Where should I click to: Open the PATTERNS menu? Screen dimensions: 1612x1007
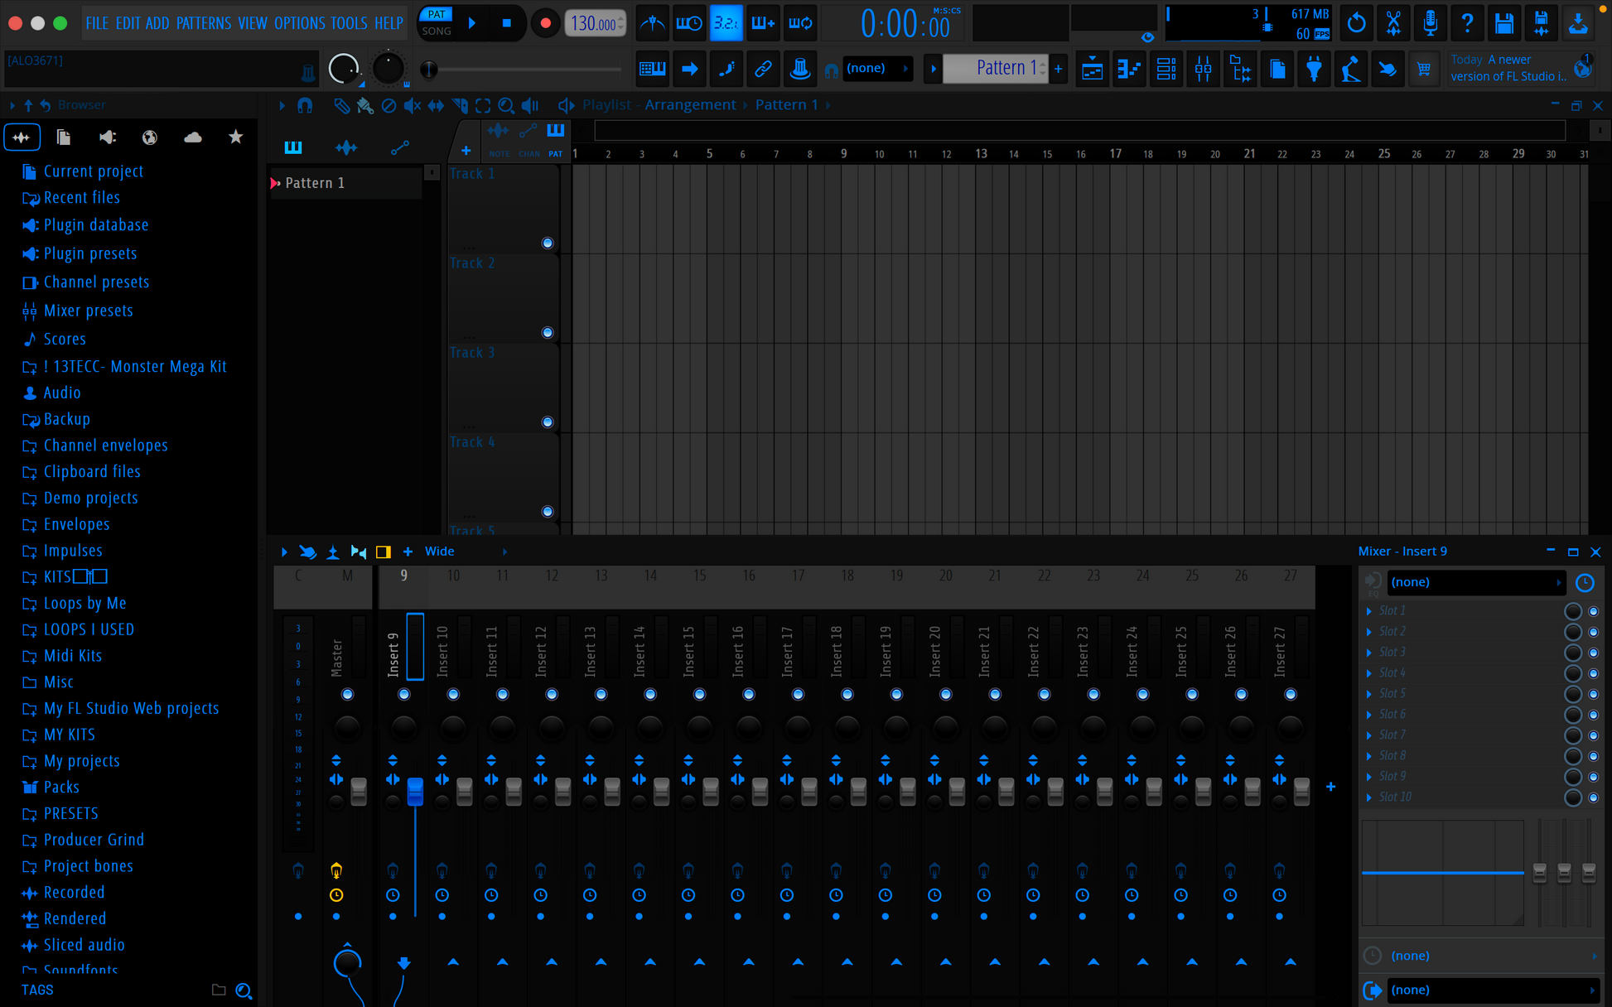click(x=204, y=23)
